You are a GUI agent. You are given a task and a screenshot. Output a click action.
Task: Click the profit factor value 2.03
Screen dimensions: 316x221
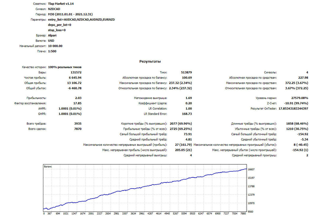tap(78, 98)
